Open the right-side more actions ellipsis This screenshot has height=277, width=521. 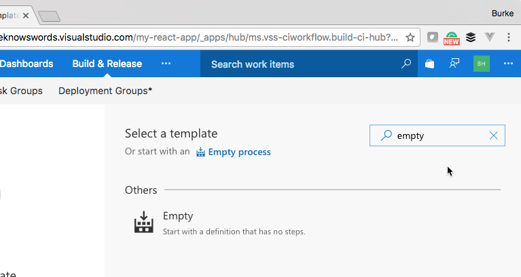pos(508,64)
